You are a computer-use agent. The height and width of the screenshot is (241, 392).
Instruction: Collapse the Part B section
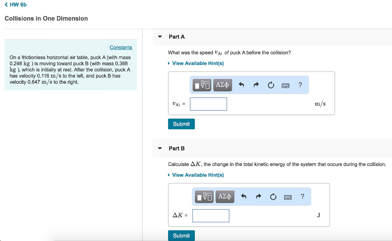coord(160,148)
